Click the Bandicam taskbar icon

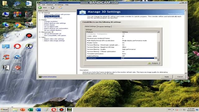62,110
